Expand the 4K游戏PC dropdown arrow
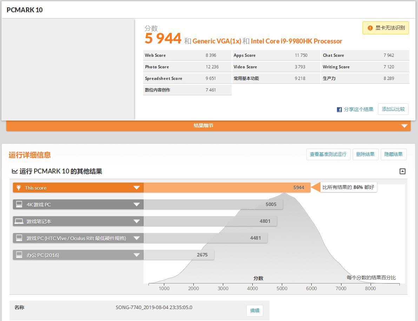The image size is (418, 321). tap(137, 205)
